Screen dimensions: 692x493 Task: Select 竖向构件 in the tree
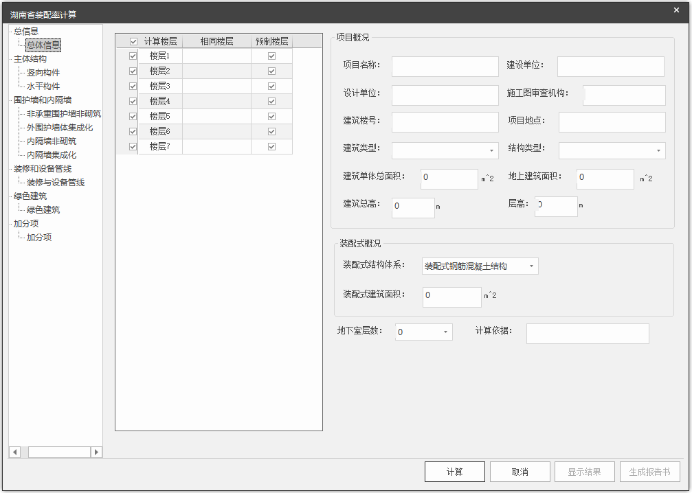[x=43, y=73]
